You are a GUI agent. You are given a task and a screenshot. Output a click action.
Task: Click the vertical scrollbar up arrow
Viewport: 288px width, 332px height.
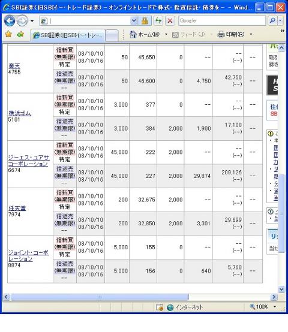coord(281,47)
